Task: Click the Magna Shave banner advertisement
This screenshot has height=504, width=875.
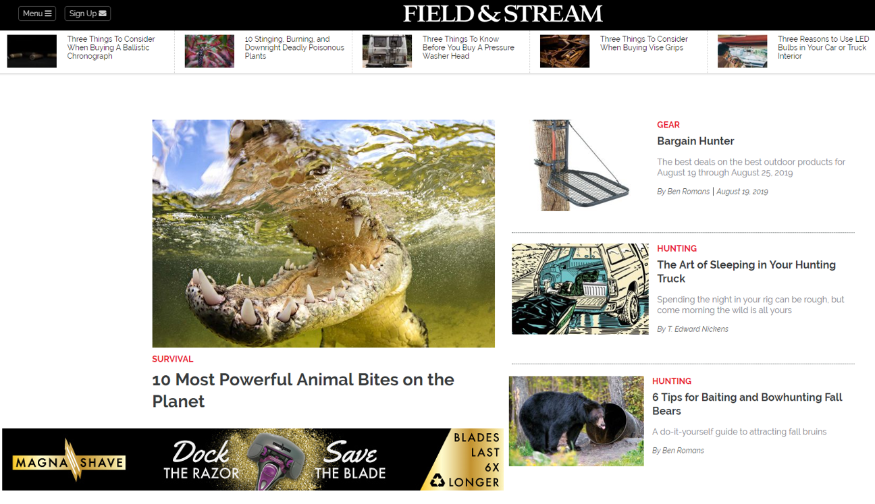Action: (x=253, y=459)
